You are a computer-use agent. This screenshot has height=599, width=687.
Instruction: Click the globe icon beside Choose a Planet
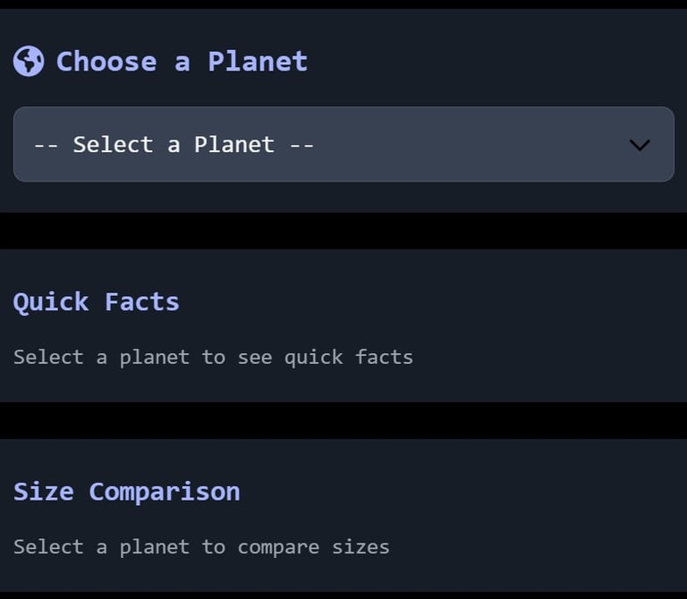[29, 62]
